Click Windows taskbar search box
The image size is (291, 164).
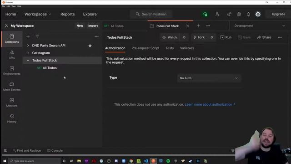tap(35, 161)
